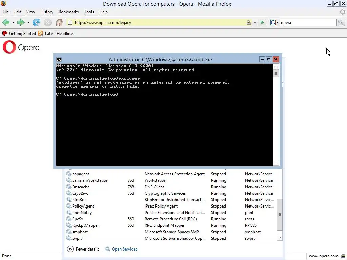The height and width of the screenshot is (260, 347).
Task: Click the lock icon inside the address bar
Action: pos(249,22)
